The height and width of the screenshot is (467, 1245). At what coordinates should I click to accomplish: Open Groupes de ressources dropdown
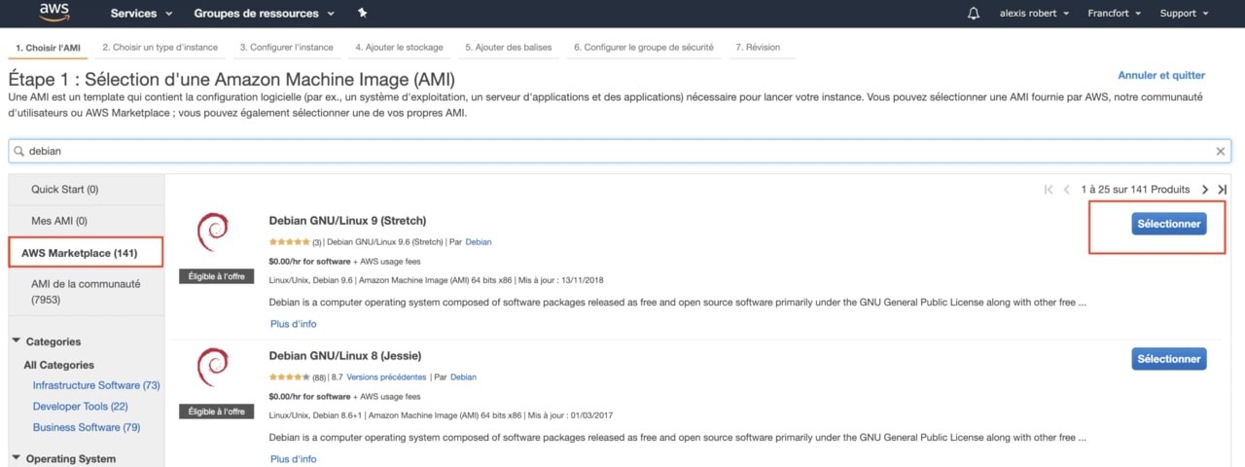coord(264,14)
